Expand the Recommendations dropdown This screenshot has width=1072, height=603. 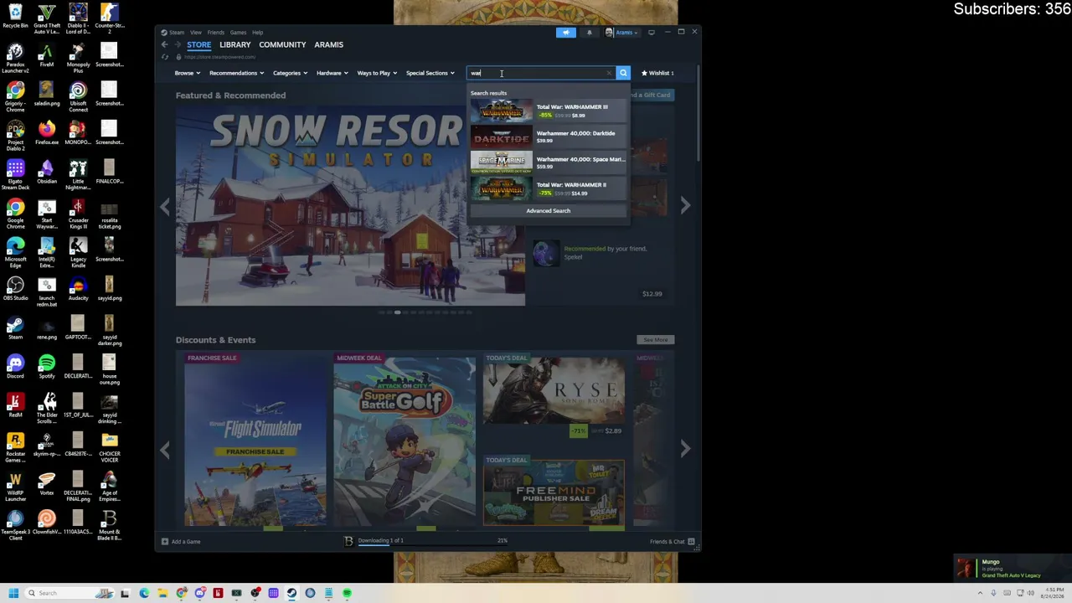click(236, 73)
